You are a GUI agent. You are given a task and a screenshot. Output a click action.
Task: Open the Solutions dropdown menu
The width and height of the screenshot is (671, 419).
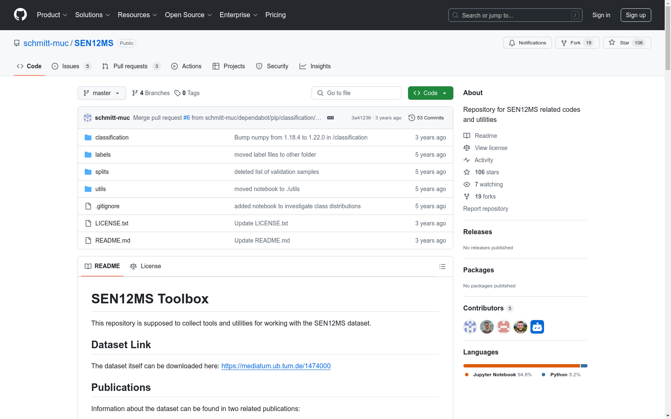93,15
